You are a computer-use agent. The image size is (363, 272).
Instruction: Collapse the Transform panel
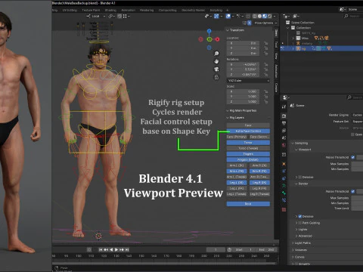tap(235, 30)
